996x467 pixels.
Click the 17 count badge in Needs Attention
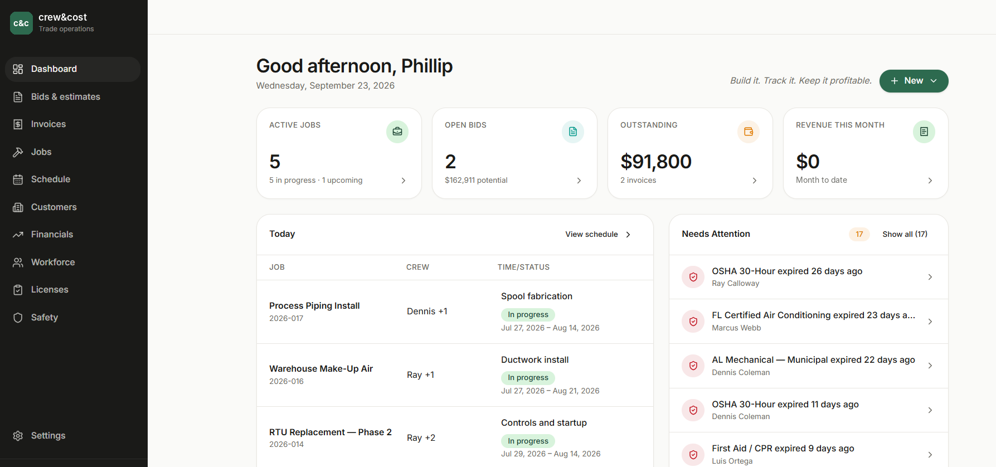pyautogui.click(x=859, y=234)
